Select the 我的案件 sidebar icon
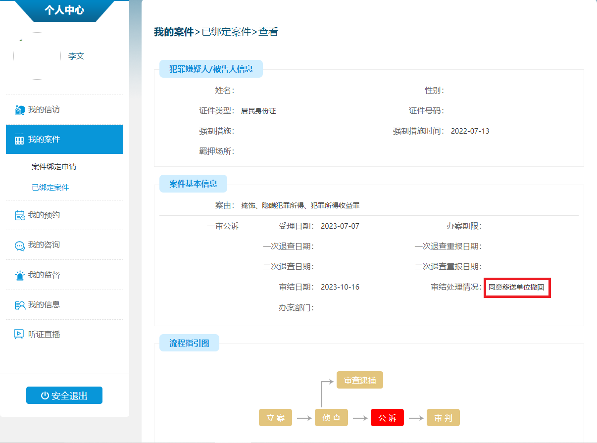Screen dimensions: 597x443 coord(18,139)
